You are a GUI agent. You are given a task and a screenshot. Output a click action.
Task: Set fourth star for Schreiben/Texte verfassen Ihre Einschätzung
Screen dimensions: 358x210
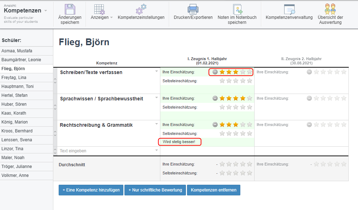tap(243, 72)
